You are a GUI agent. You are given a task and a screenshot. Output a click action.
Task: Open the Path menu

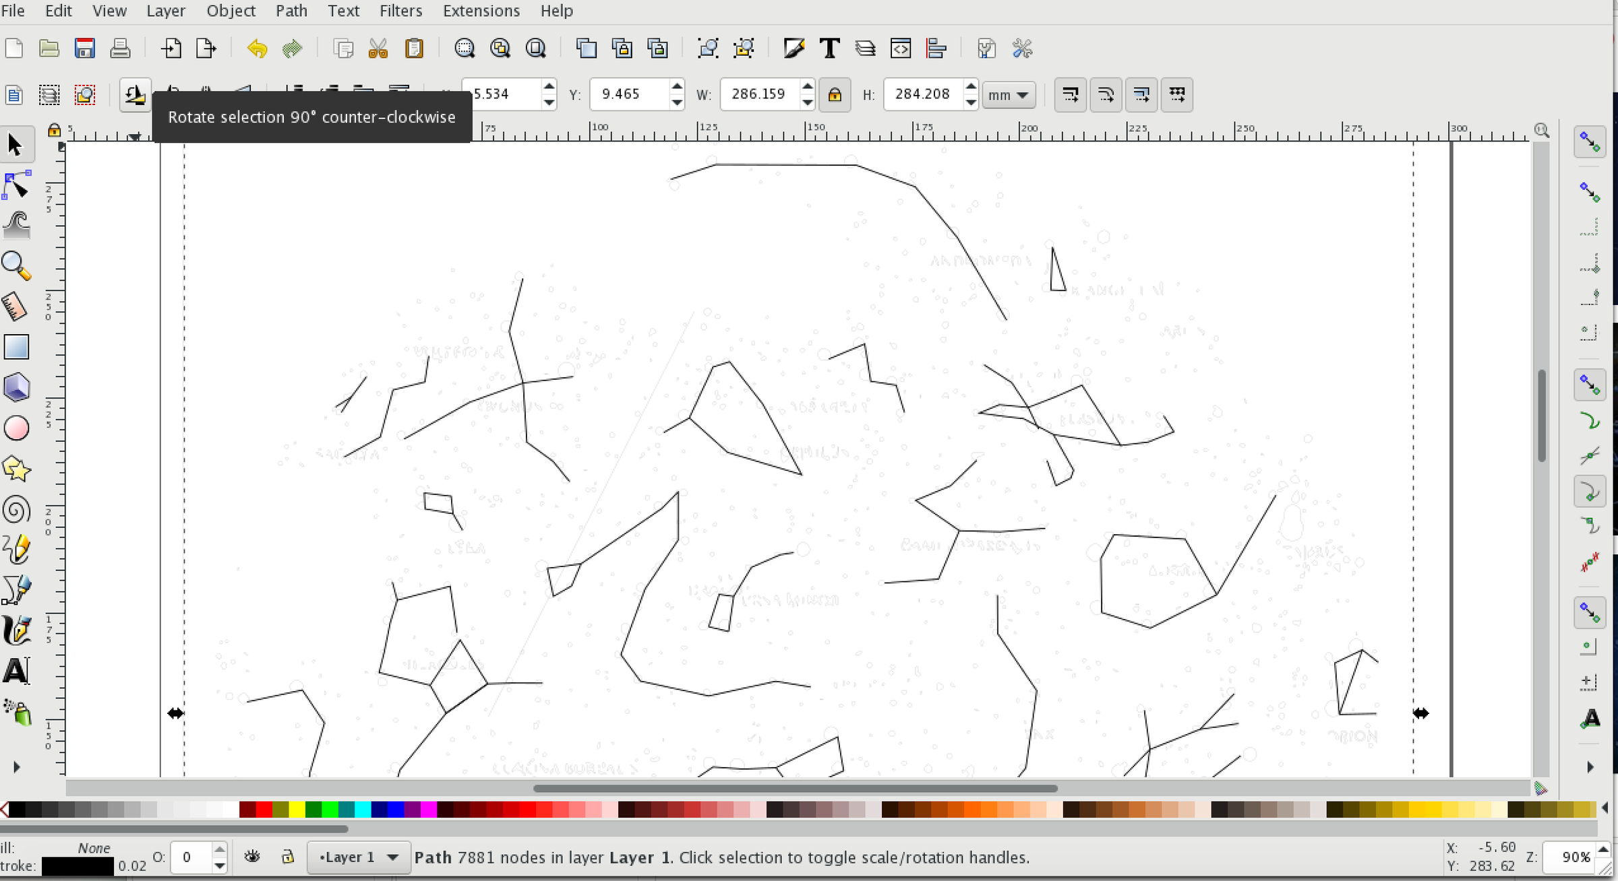291,11
